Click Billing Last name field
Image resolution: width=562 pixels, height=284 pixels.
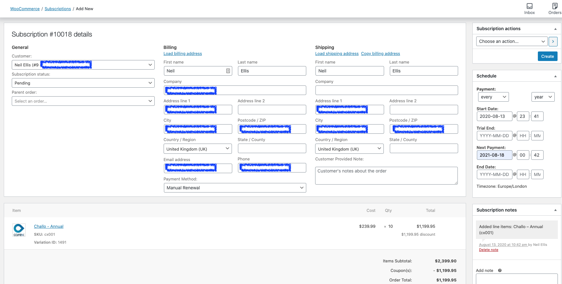point(272,71)
